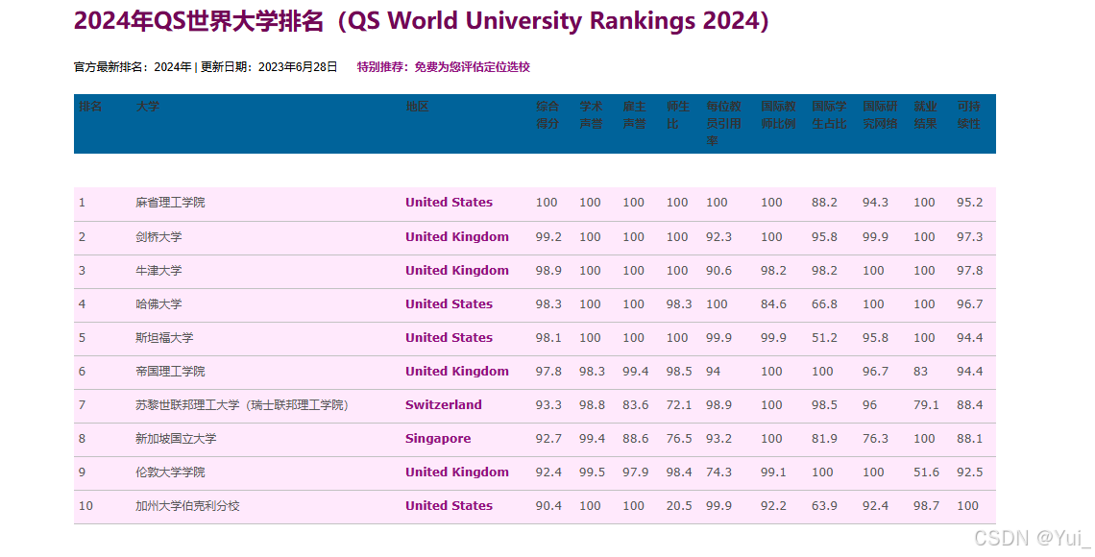The image size is (1095, 557).
Task: Click the 雇主声誉 column header
Action: pos(634,115)
